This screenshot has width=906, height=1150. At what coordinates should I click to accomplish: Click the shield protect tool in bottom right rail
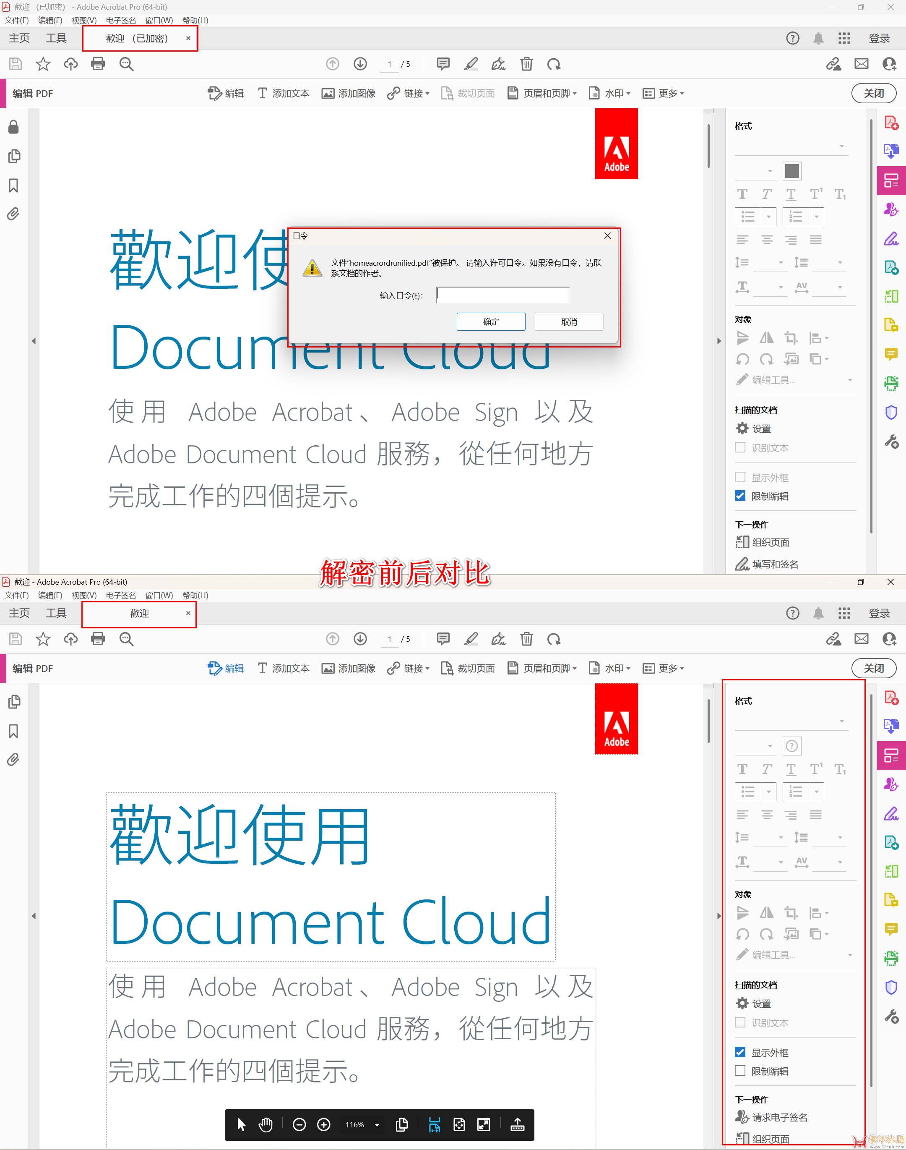891,987
